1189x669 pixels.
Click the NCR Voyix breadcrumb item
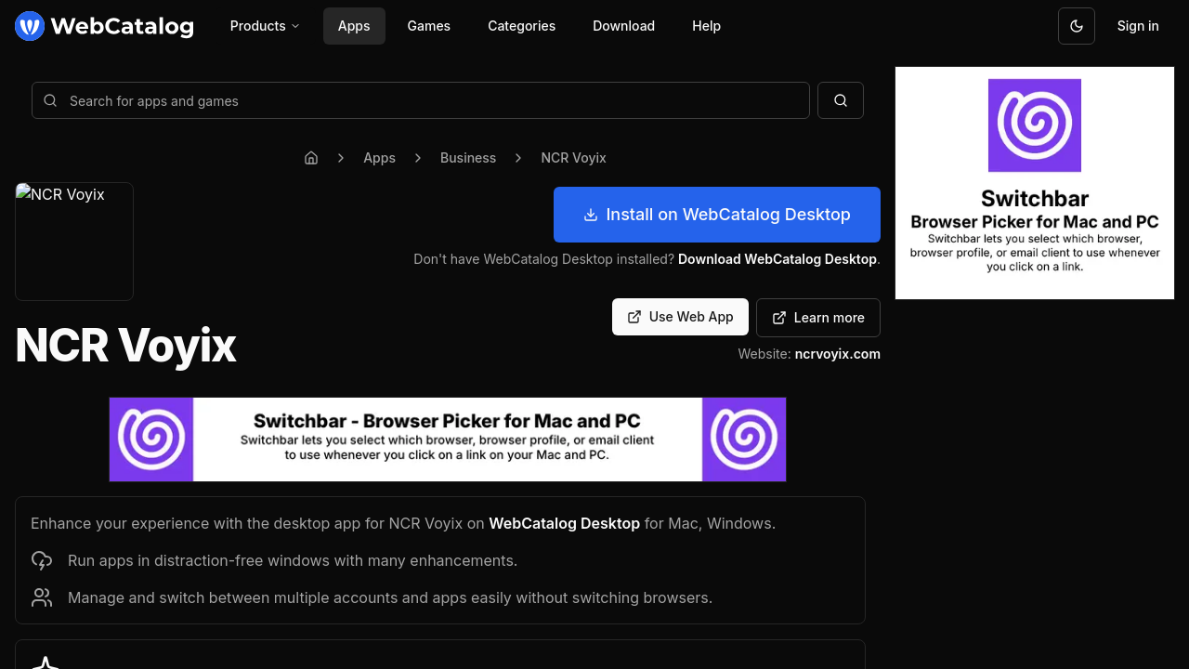(x=574, y=158)
